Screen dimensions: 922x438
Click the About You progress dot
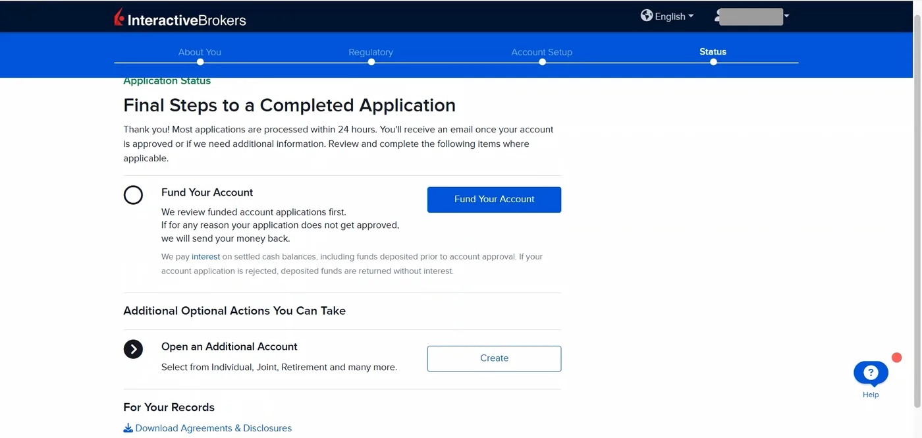click(x=200, y=62)
